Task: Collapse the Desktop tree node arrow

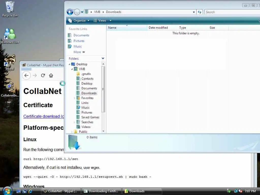Action: click(69, 64)
